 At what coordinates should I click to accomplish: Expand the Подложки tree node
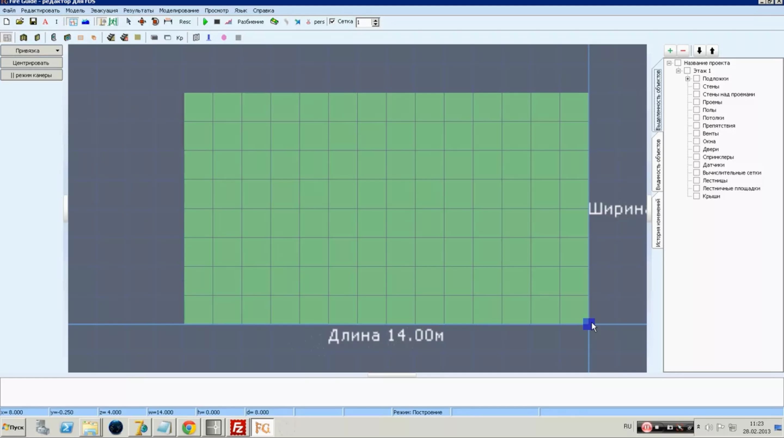pyautogui.click(x=688, y=78)
